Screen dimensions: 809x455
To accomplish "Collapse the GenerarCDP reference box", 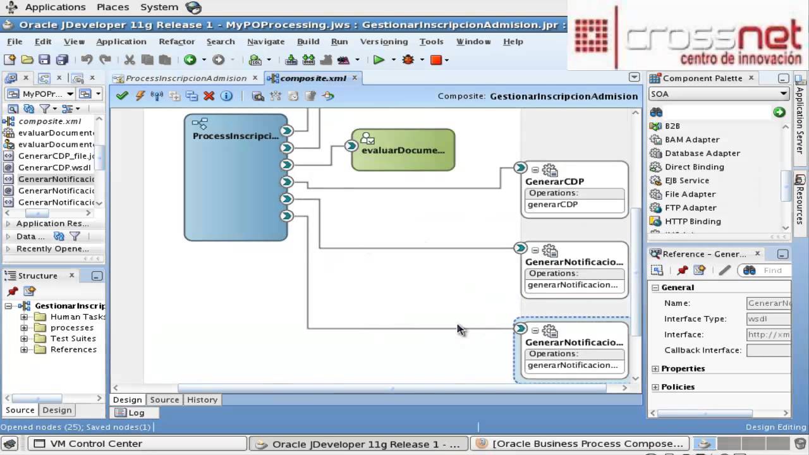I will click(x=535, y=170).
